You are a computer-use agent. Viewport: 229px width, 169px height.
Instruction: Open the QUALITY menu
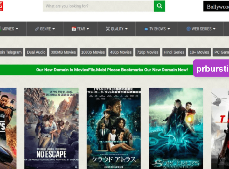pos(116,29)
